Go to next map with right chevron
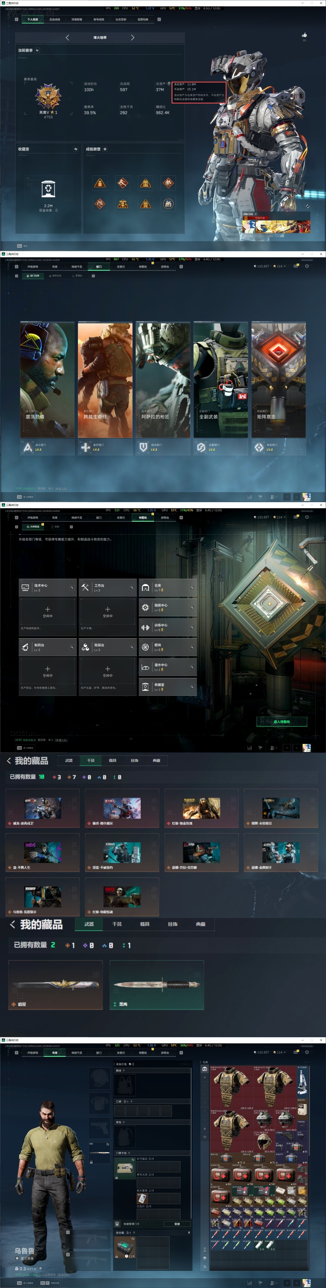This screenshot has height=1288, width=326. tap(132, 38)
